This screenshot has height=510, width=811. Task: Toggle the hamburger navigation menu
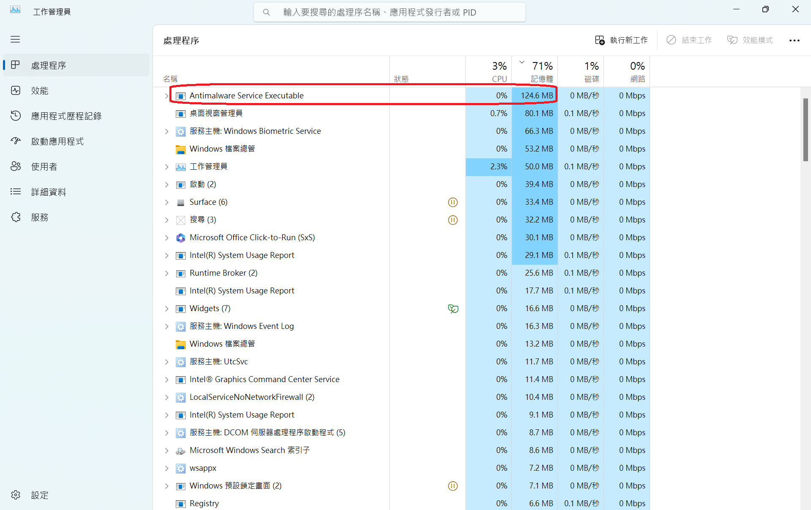pos(15,39)
